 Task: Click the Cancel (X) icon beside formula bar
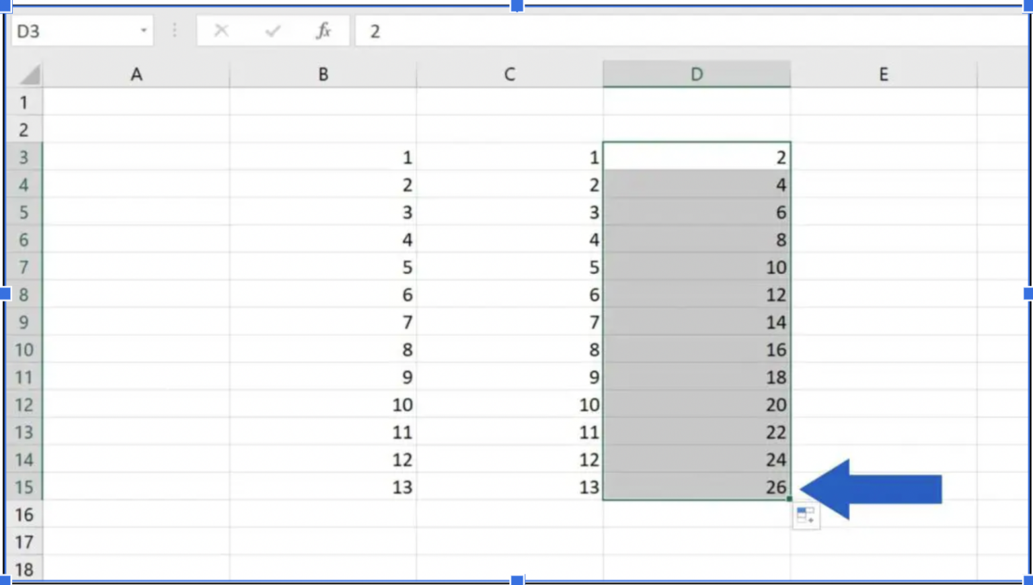coord(222,30)
